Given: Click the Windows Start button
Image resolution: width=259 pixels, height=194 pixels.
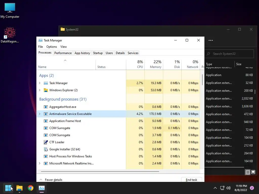Looking at the screenshot, I should point(8,188).
